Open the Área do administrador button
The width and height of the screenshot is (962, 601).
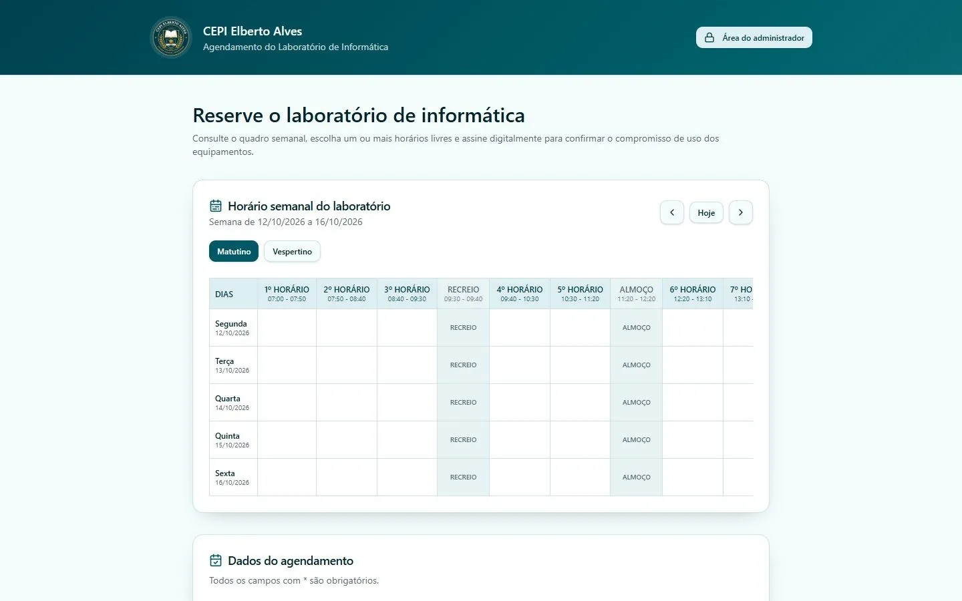[x=754, y=37]
